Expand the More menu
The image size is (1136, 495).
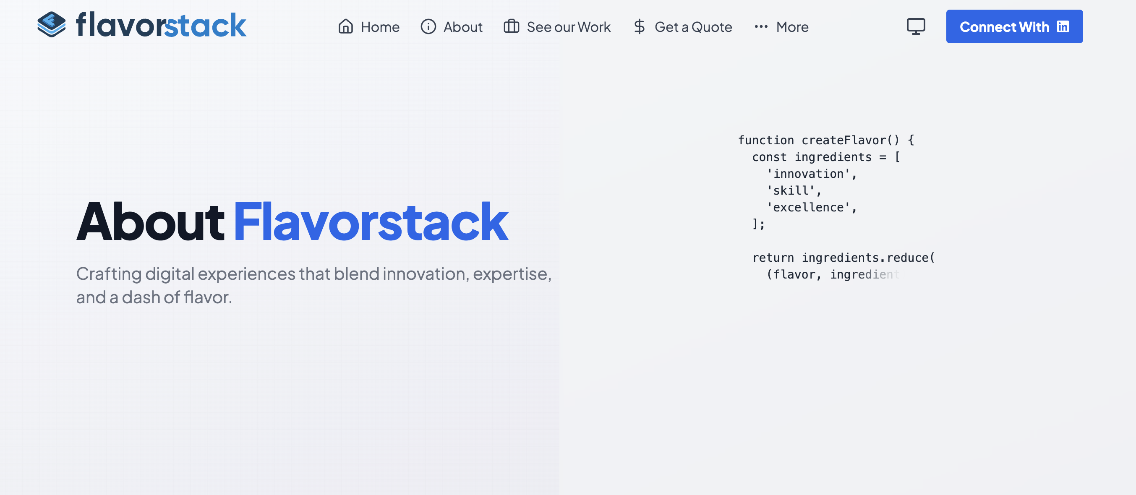tap(781, 27)
